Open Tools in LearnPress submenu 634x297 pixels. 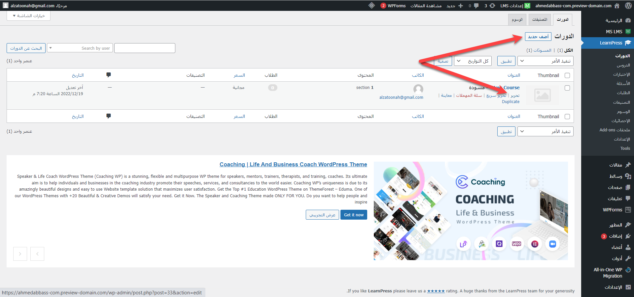tap(625, 148)
